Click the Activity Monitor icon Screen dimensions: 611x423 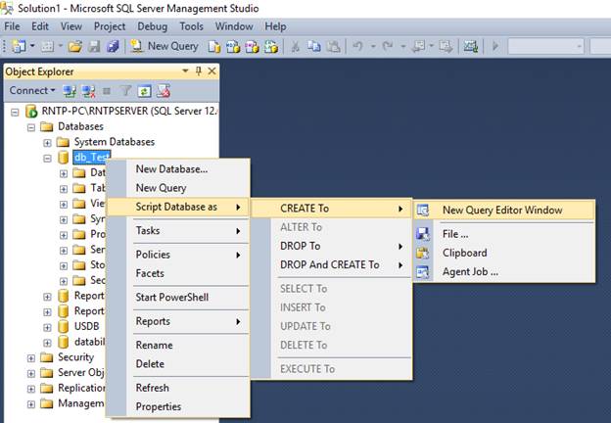pyautogui.click(x=470, y=47)
